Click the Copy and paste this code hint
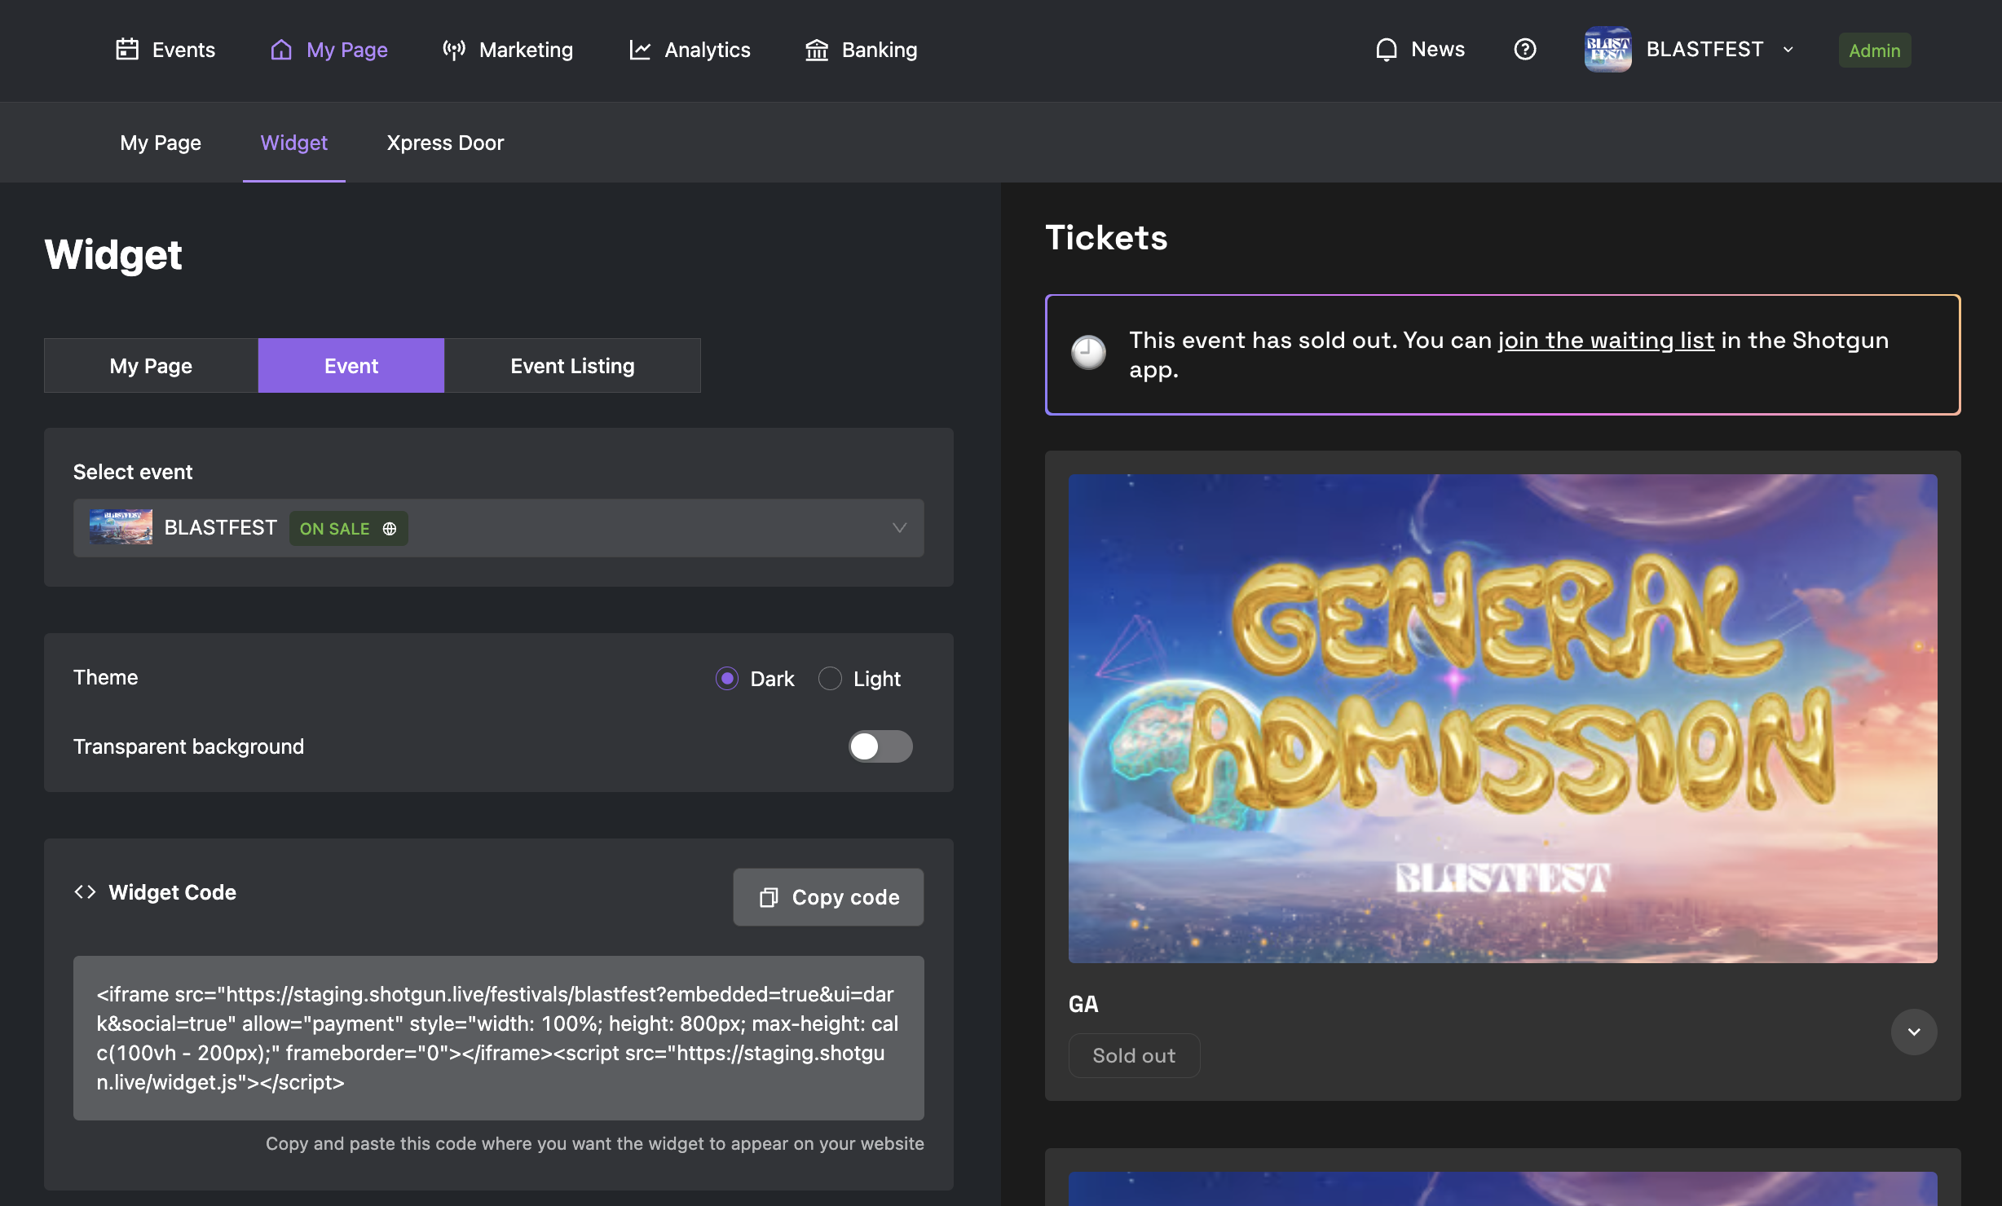Viewport: 2002px width, 1206px height. coord(595,1143)
